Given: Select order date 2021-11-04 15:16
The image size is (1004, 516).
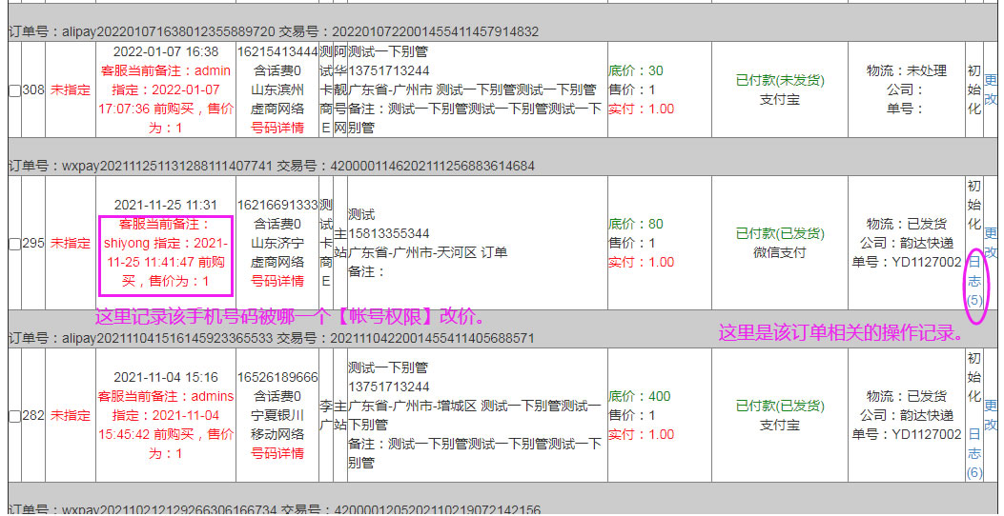Looking at the screenshot, I should [x=166, y=377].
